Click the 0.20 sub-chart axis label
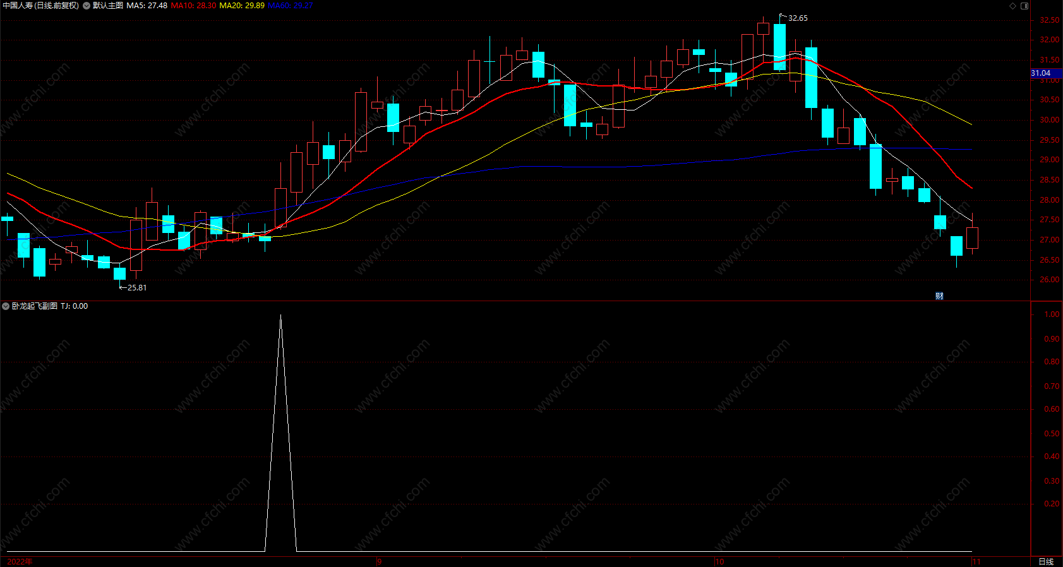The image size is (1063, 567). click(1052, 504)
